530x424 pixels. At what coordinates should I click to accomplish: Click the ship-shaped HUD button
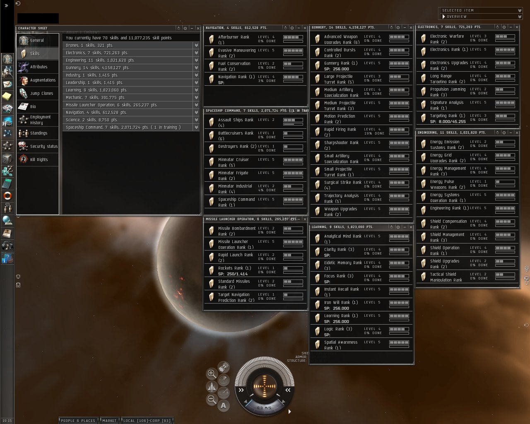coord(212,387)
